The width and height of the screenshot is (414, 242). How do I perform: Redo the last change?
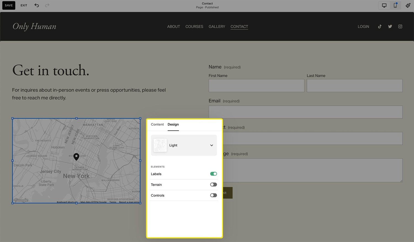(x=47, y=5)
